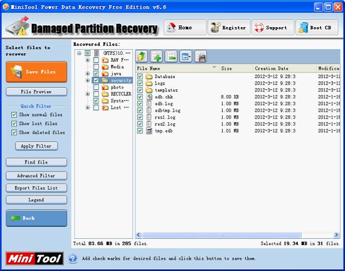The width and height of the screenshot is (345, 271).
Task: Click the Find file button
Action: click(37, 162)
